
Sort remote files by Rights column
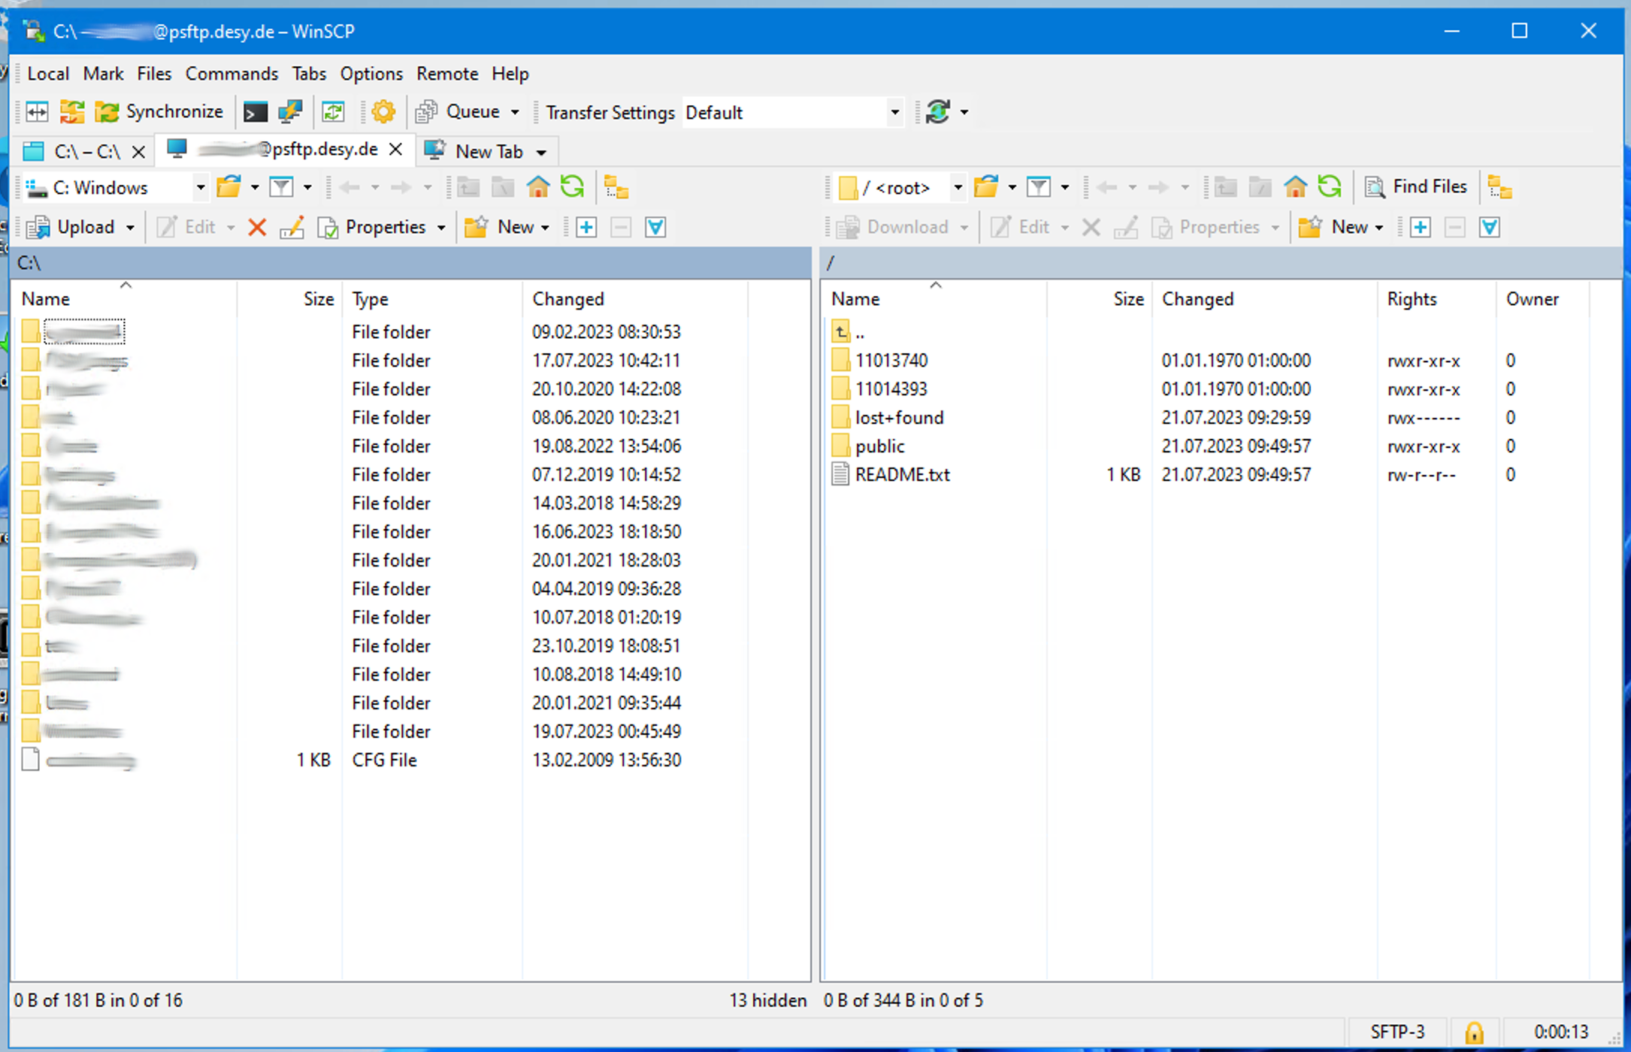coord(1412,299)
